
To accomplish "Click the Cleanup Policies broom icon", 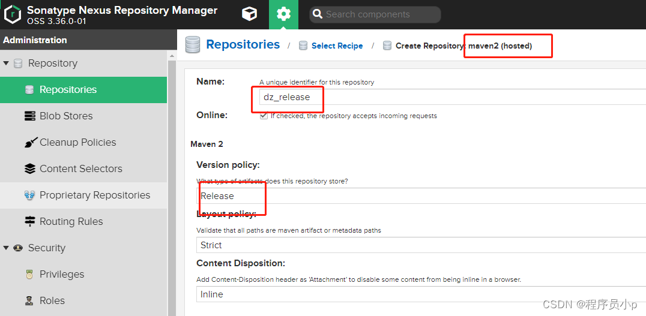I will 31,142.
